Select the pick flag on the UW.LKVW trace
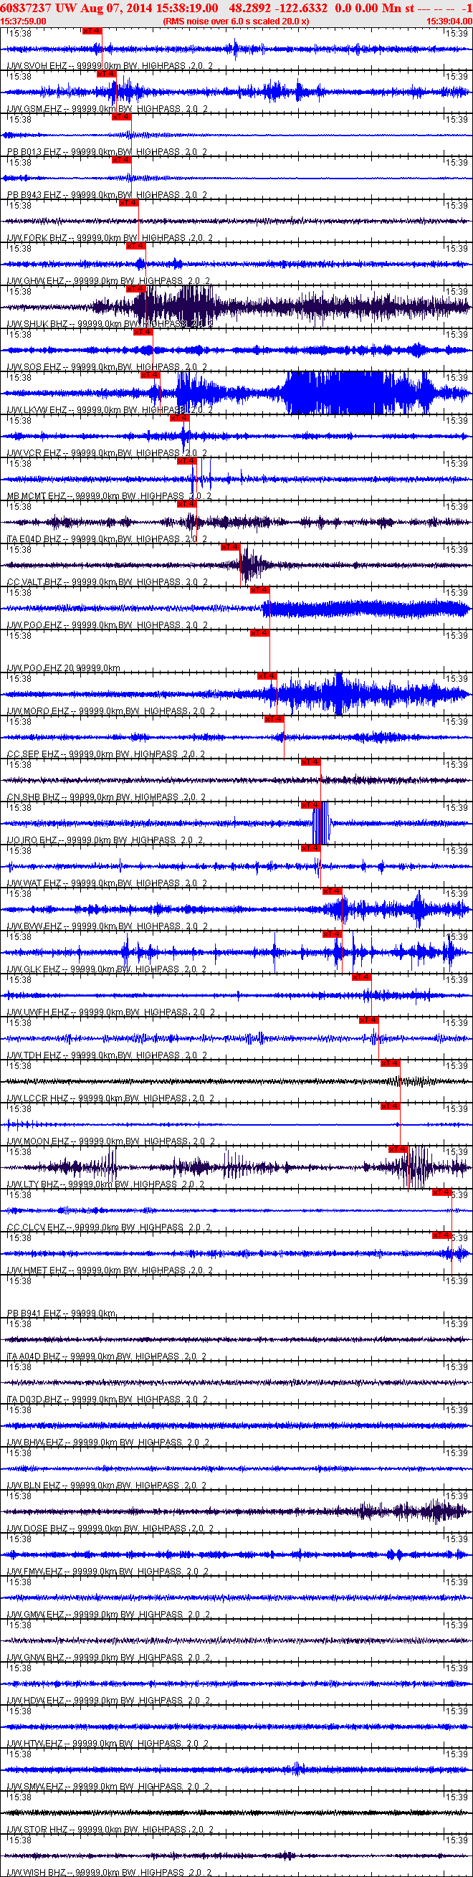The image size is (473, 1877). [x=150, y=375]
